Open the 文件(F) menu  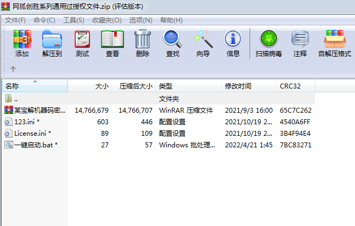coord(15,20)
